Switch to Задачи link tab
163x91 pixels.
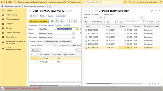click(50, 16)
